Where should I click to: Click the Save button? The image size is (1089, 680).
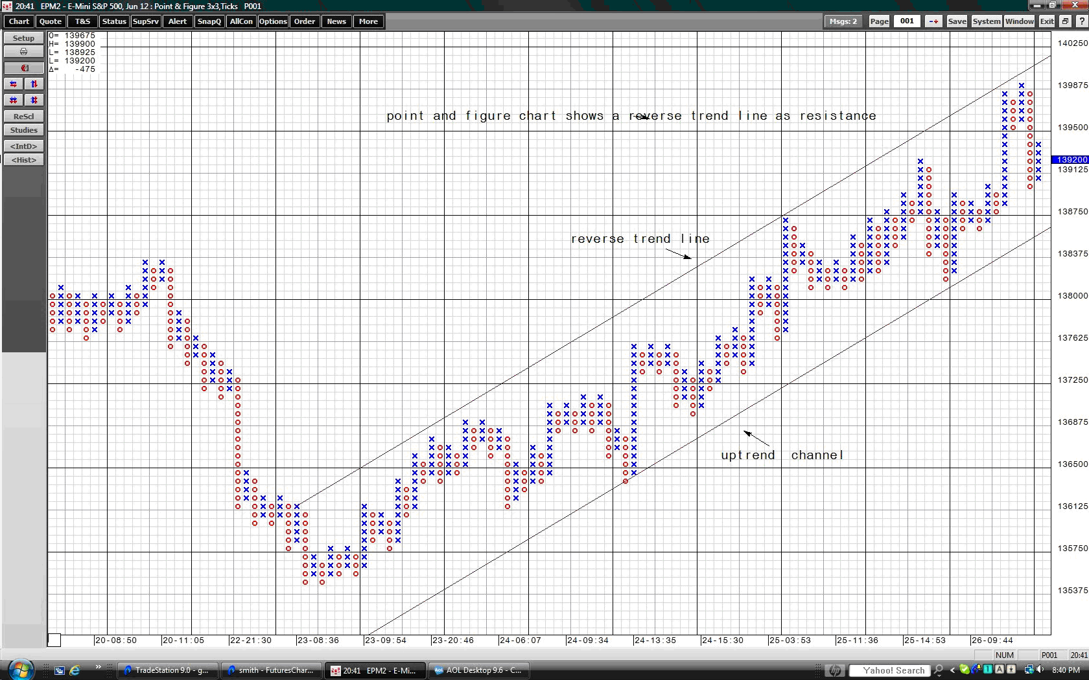click(957, 21)
